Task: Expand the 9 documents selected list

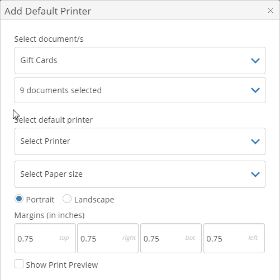Action: pyautogui.click(x=140, y=90)
